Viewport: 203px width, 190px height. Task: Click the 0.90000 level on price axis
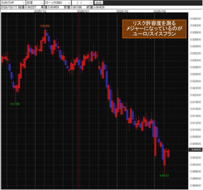[x=195, y=164]
